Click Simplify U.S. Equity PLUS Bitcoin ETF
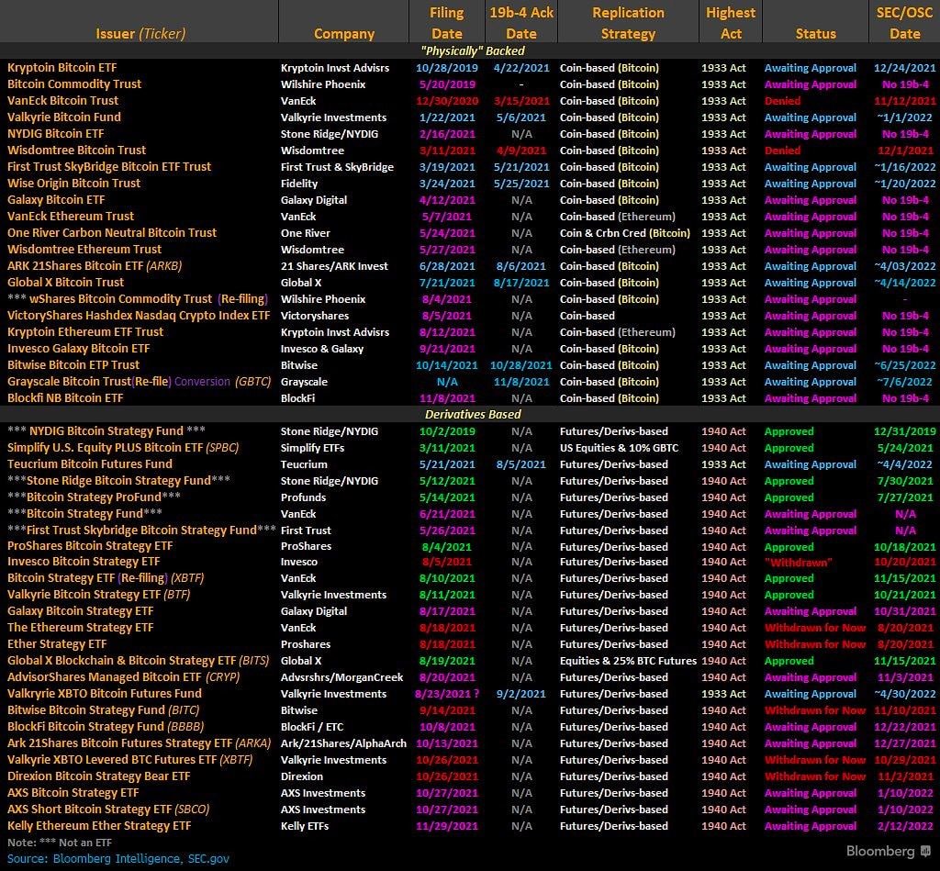This screenshot has height=871, width=940. 123,447
